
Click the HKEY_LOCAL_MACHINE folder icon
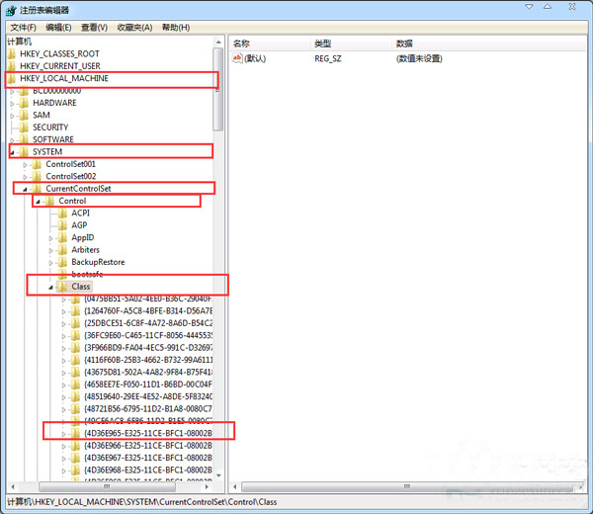pos(12,78)
